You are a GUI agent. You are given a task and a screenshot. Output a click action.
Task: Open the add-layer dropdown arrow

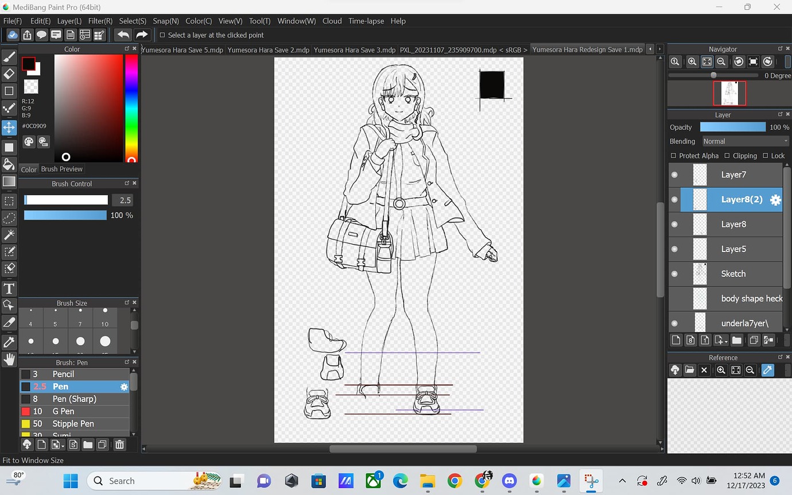(x=725, y=342)
